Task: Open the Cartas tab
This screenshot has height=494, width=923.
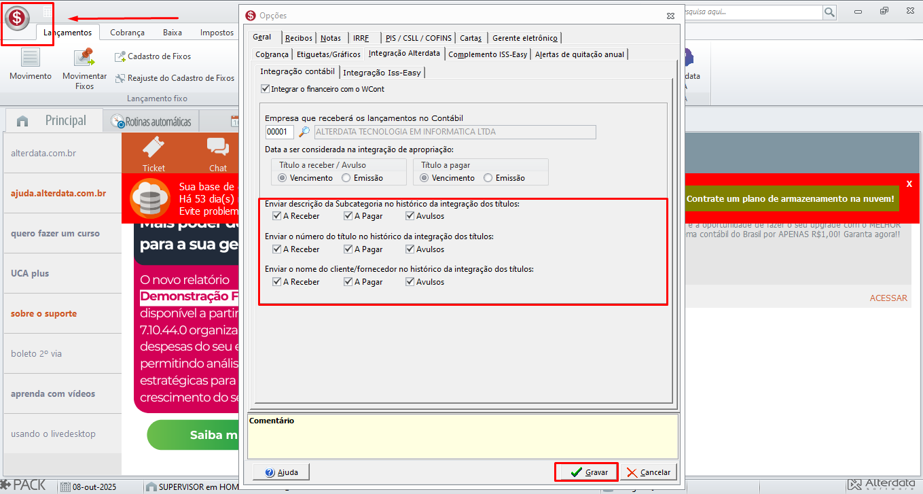Action: 471,38
